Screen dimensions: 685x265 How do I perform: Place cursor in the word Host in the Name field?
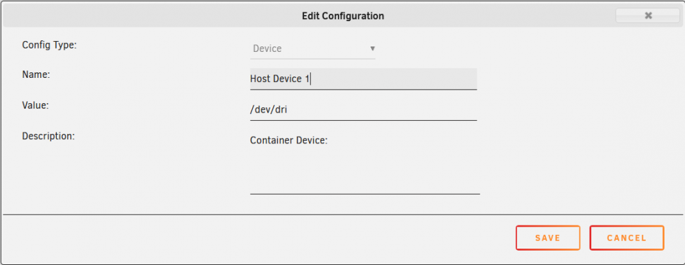click(x=260, y=79)
